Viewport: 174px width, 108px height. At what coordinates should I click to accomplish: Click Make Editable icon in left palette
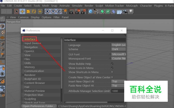(x=2, y=19)
